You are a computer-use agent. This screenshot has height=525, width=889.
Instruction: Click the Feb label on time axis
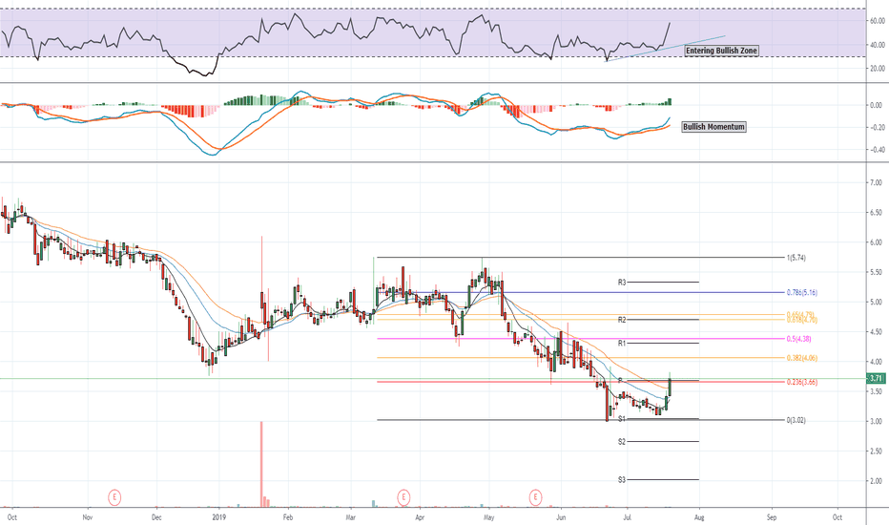pos(287,517)
